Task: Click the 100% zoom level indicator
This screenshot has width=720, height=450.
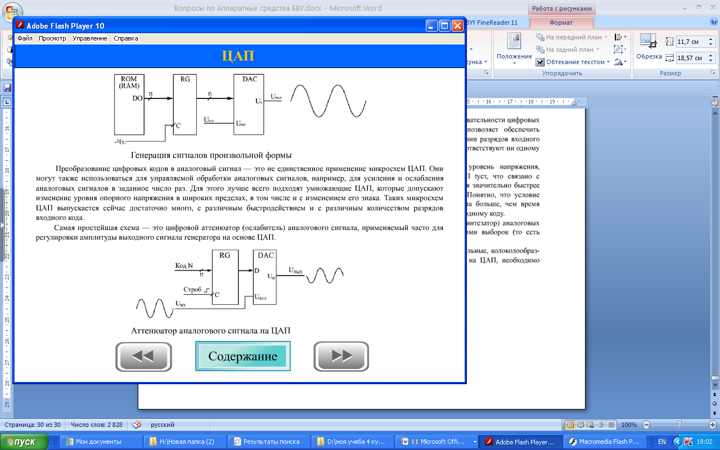Action: point(629,425)
